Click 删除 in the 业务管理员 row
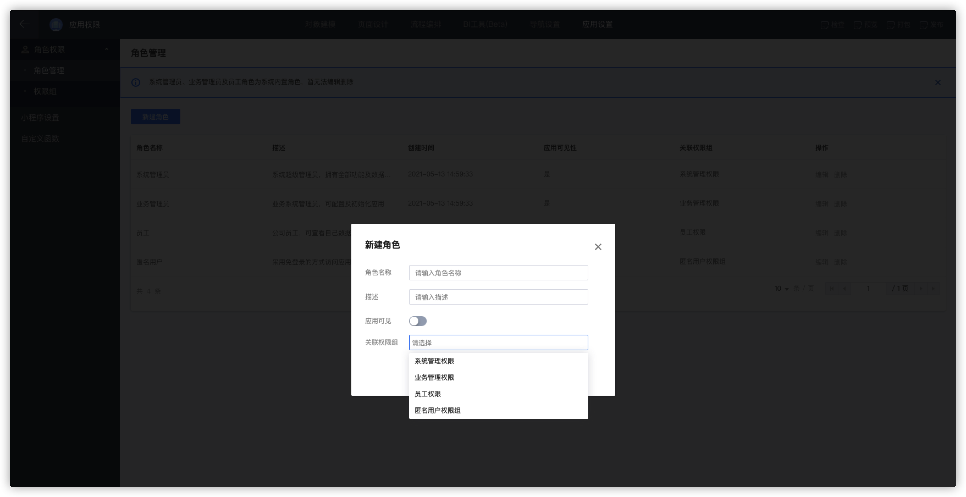 coord(840,204)
